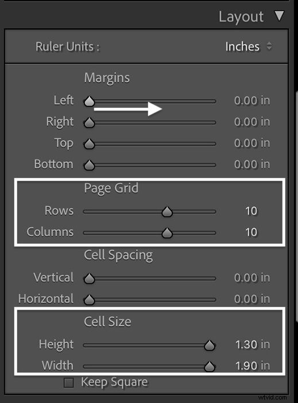Viewport: 298px width, 403px height.
Task: Click the Rows value field showing 10
Action: 251,211
